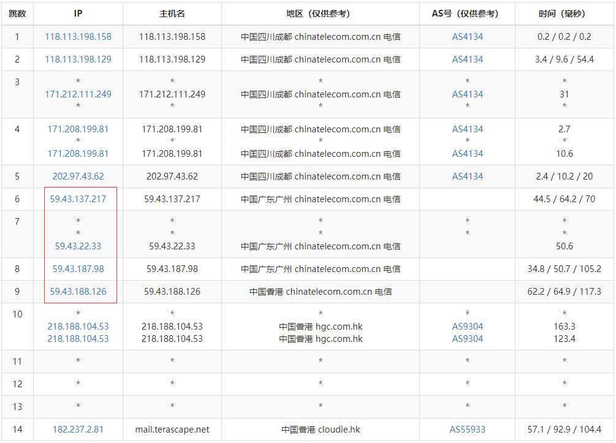Open the blue 59.43.188.126 IP link
The image size is (616, 443).
(x=78, y=292)
